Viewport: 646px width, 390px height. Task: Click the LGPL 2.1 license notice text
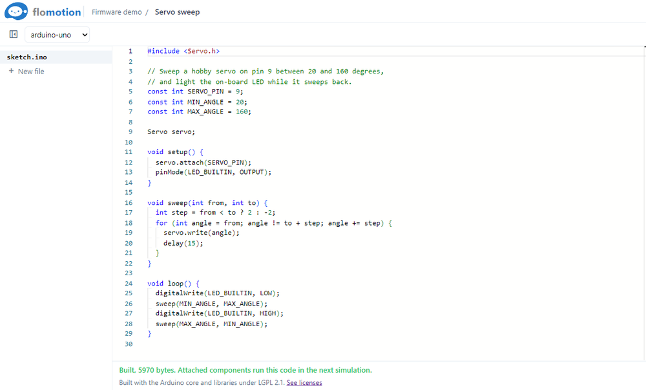pos(202,383)
